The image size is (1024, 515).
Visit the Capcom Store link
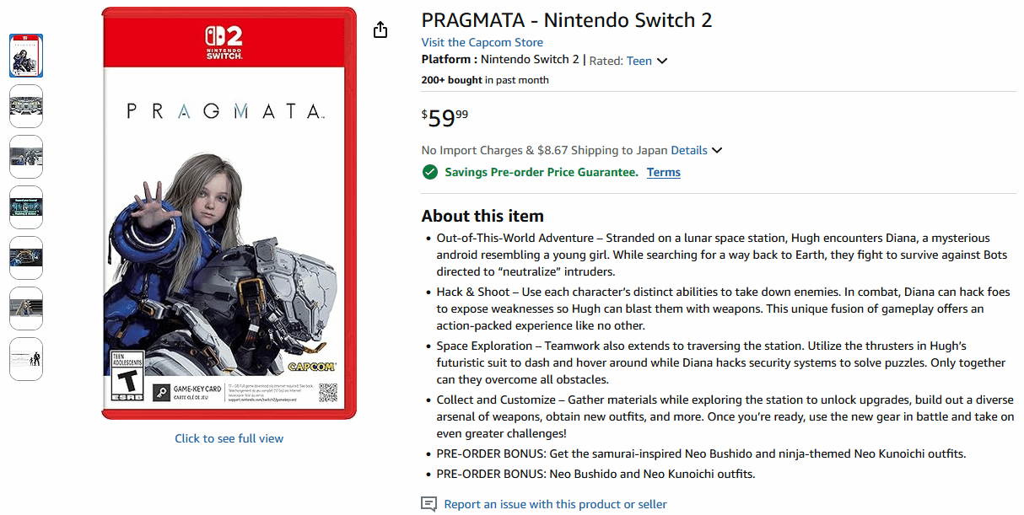click(x=482, y=42)
